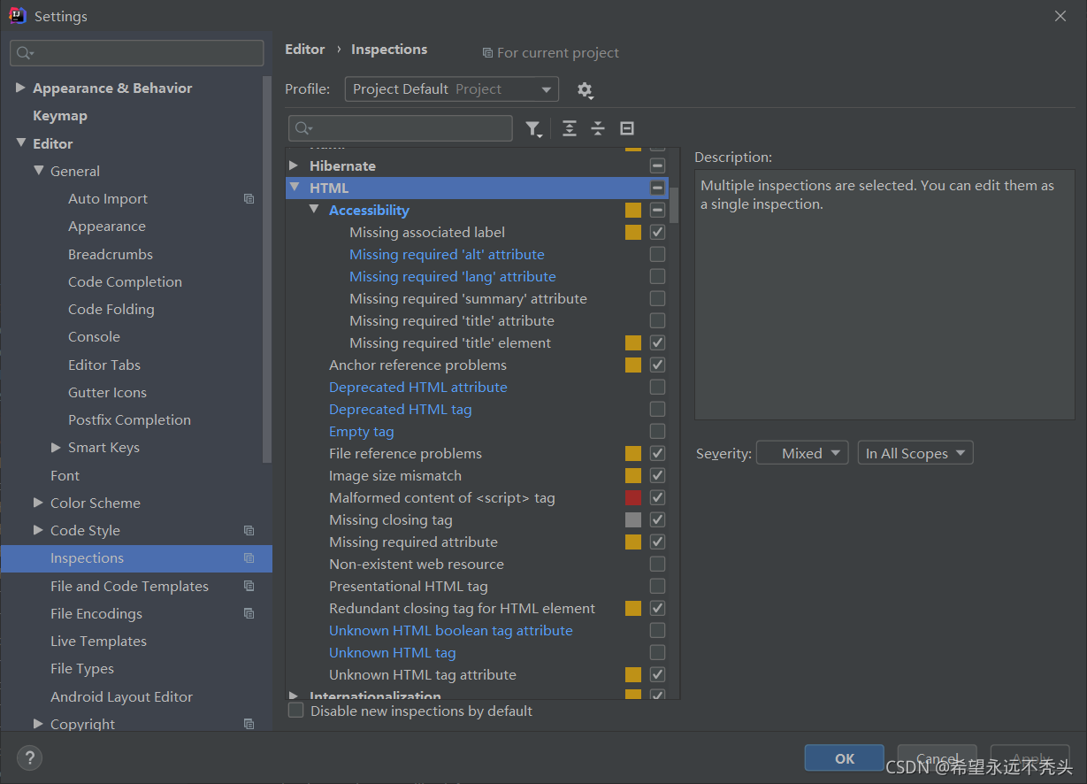Collapse the HTML inspections group
The width and height of the screenshot is (1087, 784).
(294, 188)
